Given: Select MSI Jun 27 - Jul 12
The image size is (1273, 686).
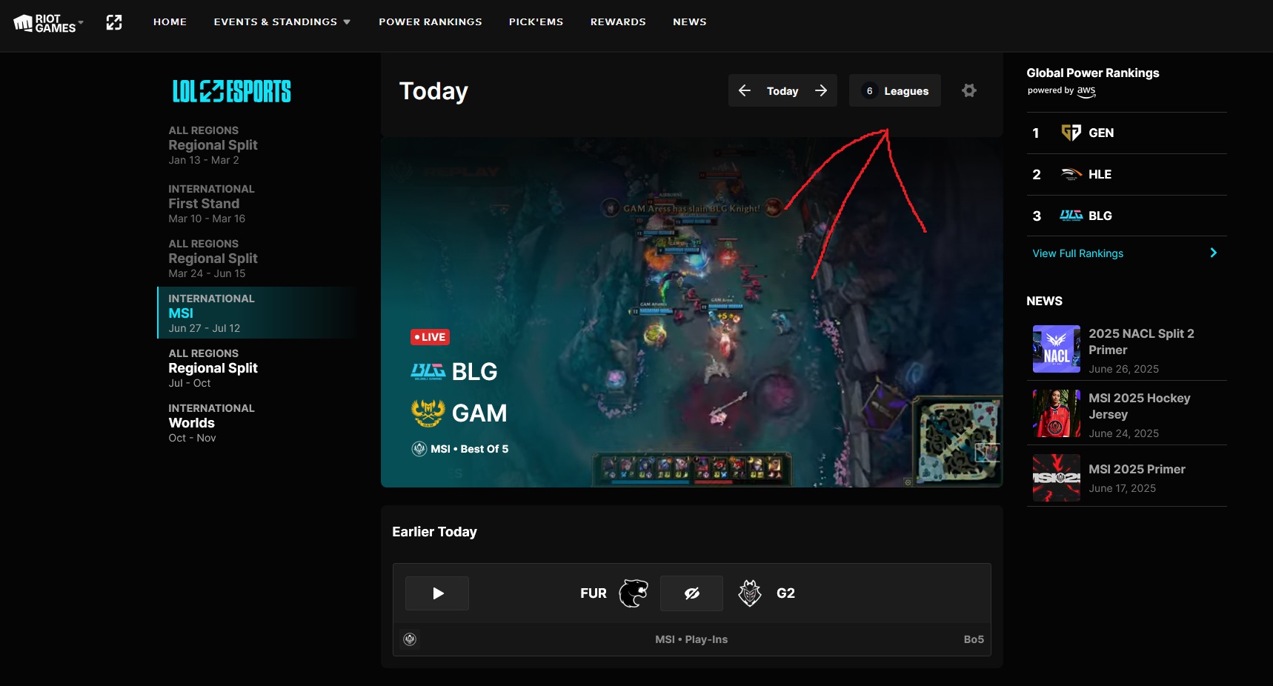Looking at the screenshot, I should pyautogui.click(x=257, y=313).
